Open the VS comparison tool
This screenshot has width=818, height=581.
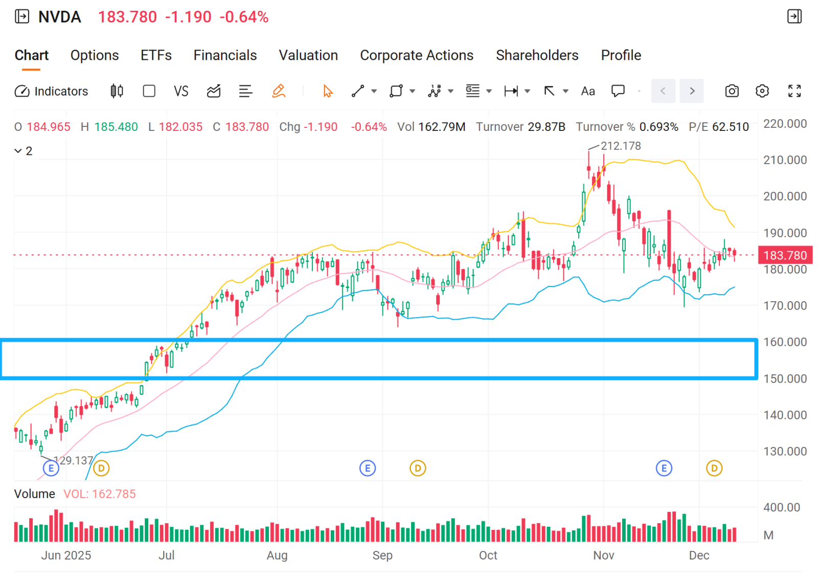[181, 91]
